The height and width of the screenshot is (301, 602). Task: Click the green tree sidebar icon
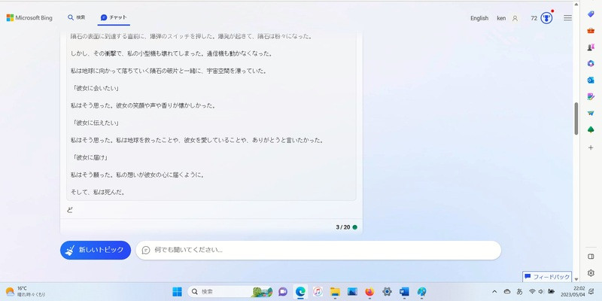pos(591,129)
